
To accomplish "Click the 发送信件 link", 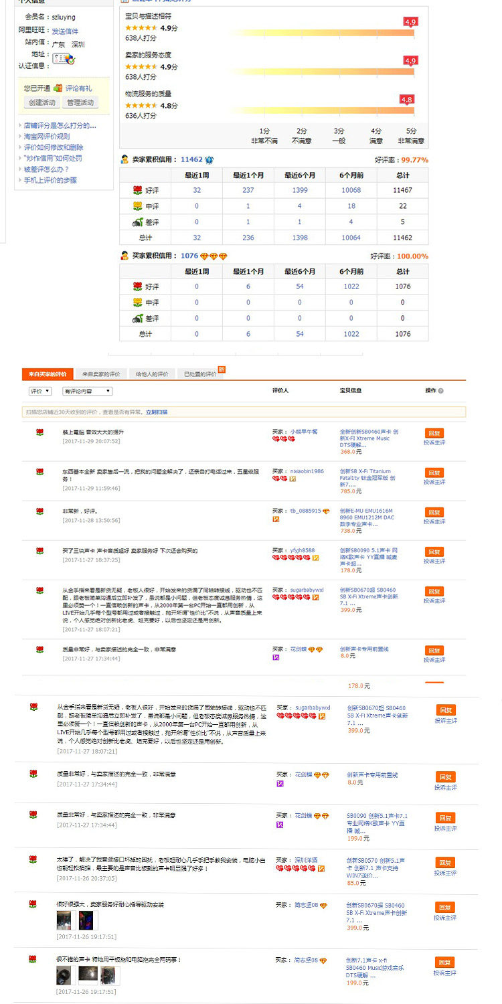I will coord(65,31).
